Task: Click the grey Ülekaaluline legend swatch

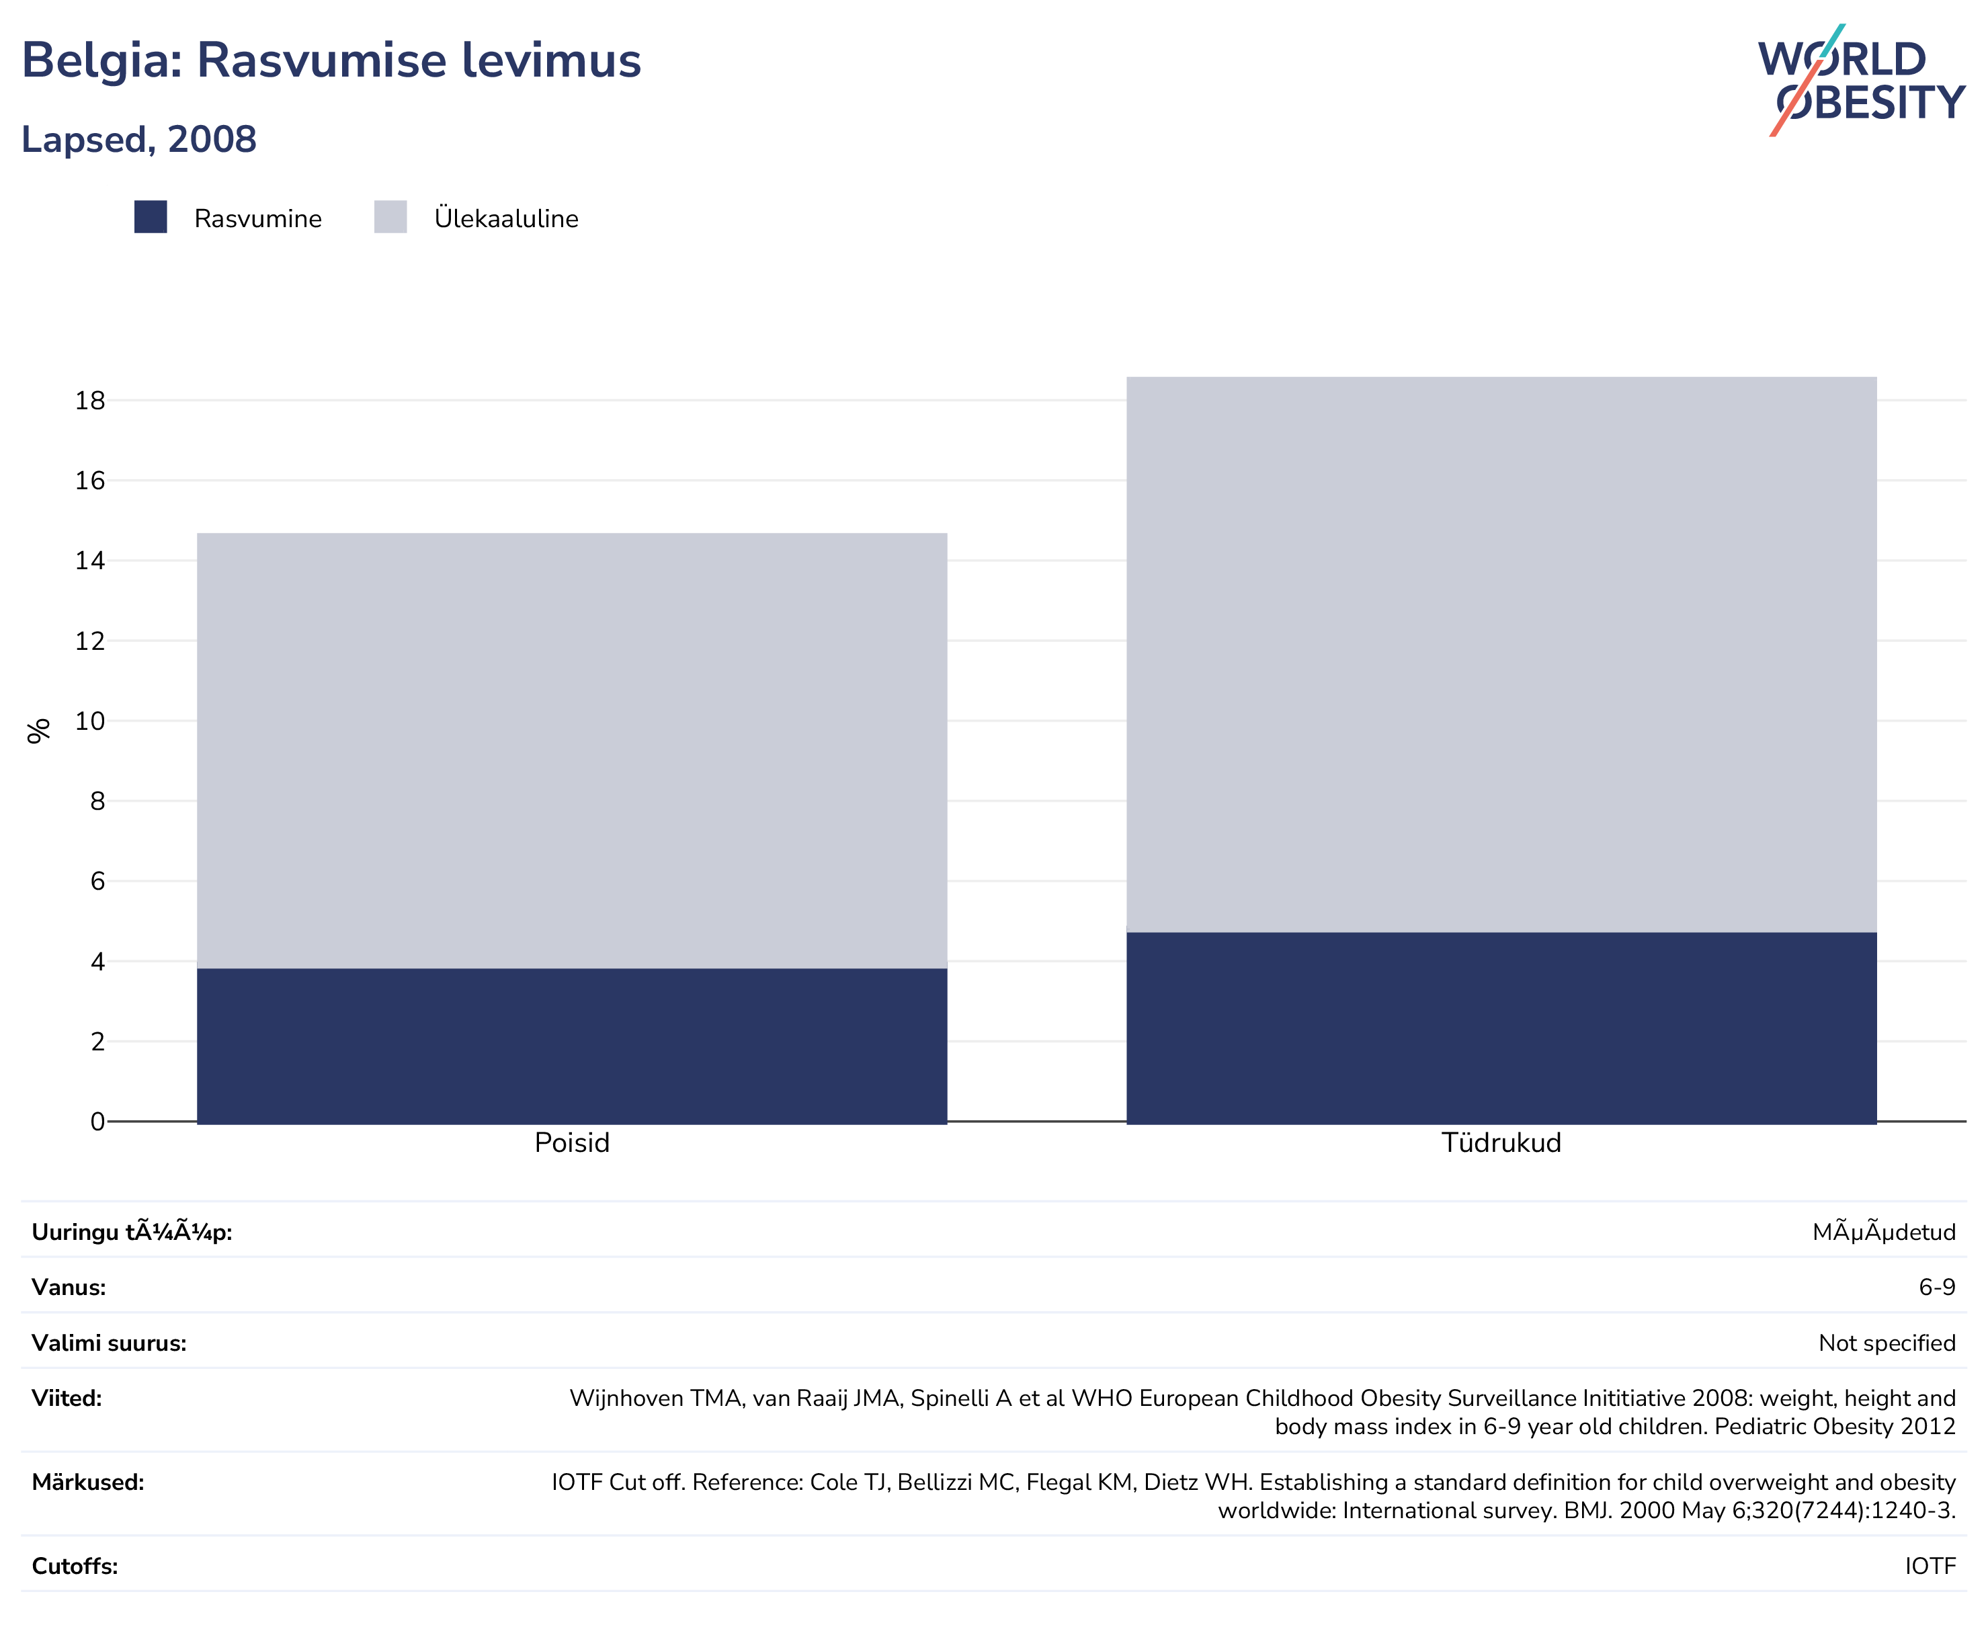Action: [391, 218]
